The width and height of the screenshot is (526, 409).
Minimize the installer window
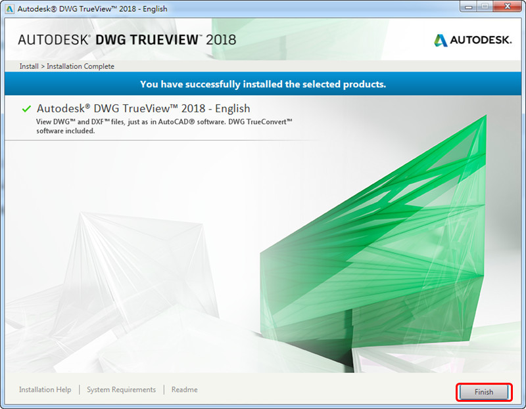pos(469,7)
